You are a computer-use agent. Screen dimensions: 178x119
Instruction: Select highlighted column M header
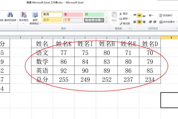click(x=169, y=37)
